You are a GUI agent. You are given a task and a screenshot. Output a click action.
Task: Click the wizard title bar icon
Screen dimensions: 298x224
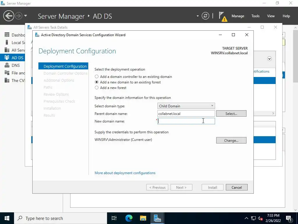(37, 35)
